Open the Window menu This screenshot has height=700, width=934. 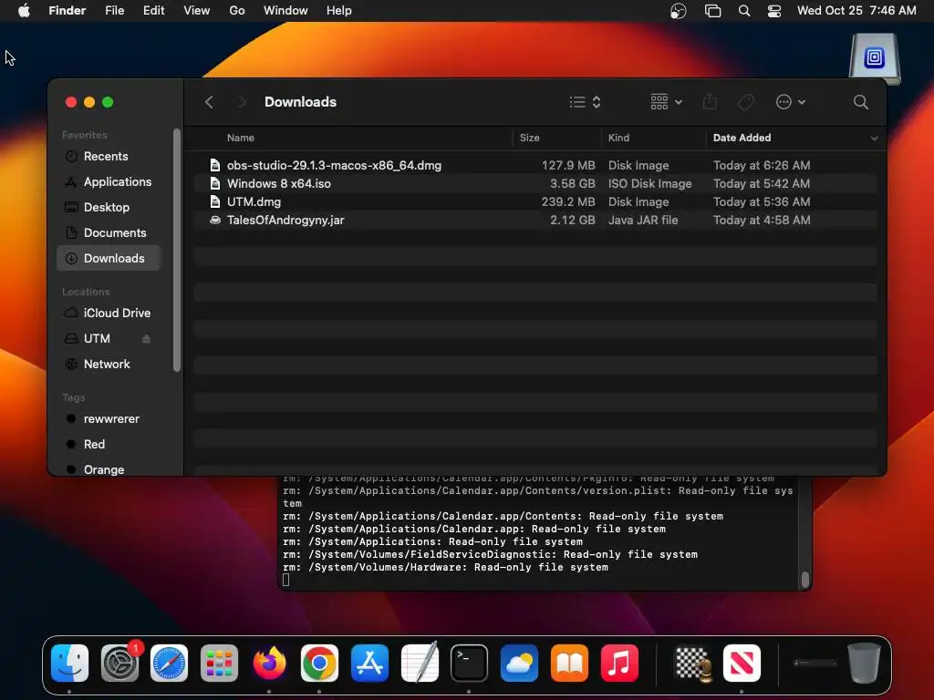285,11
